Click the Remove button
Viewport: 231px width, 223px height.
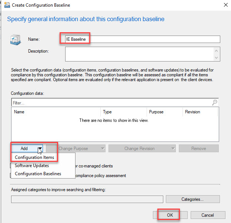click(x=198, y=149)
